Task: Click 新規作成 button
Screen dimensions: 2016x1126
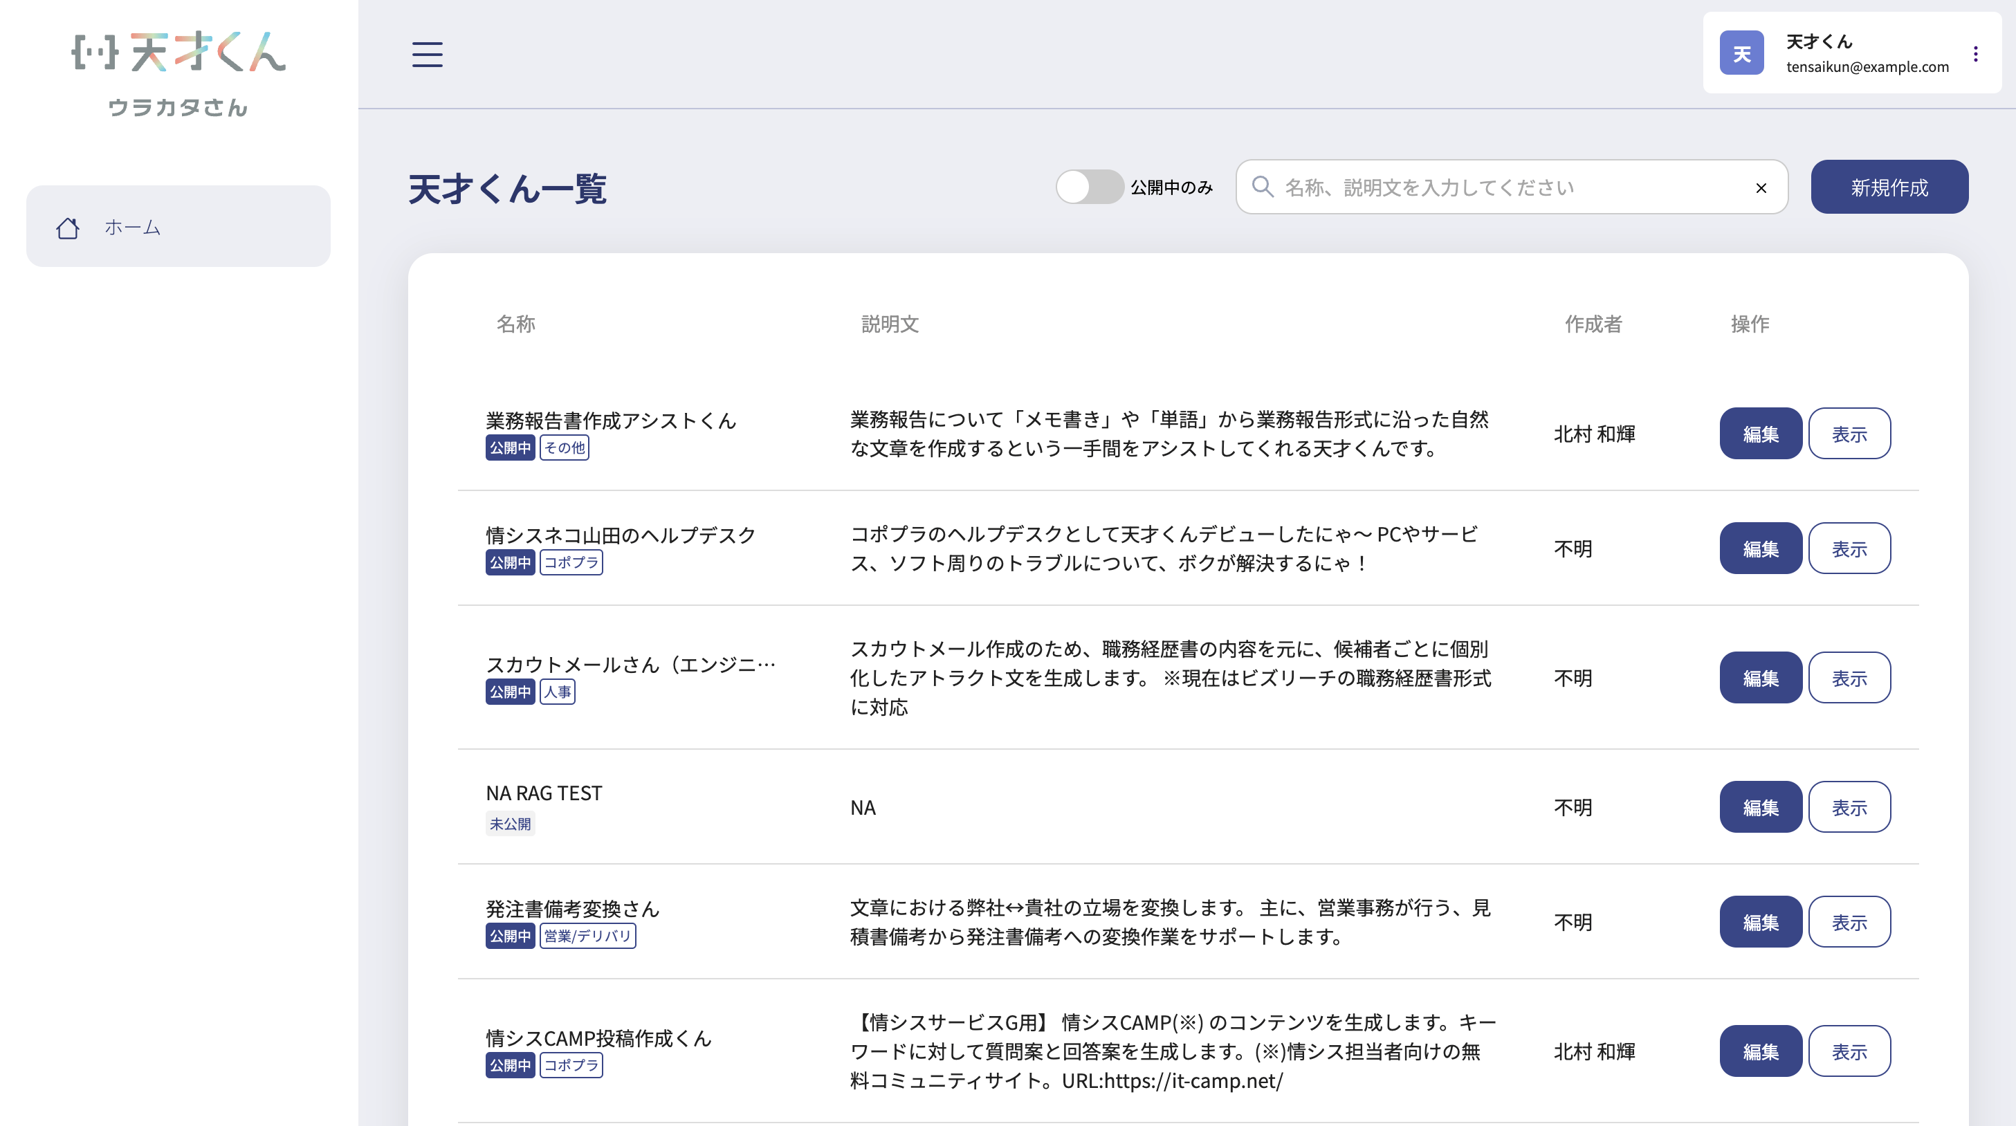Action: point(1889,187)
